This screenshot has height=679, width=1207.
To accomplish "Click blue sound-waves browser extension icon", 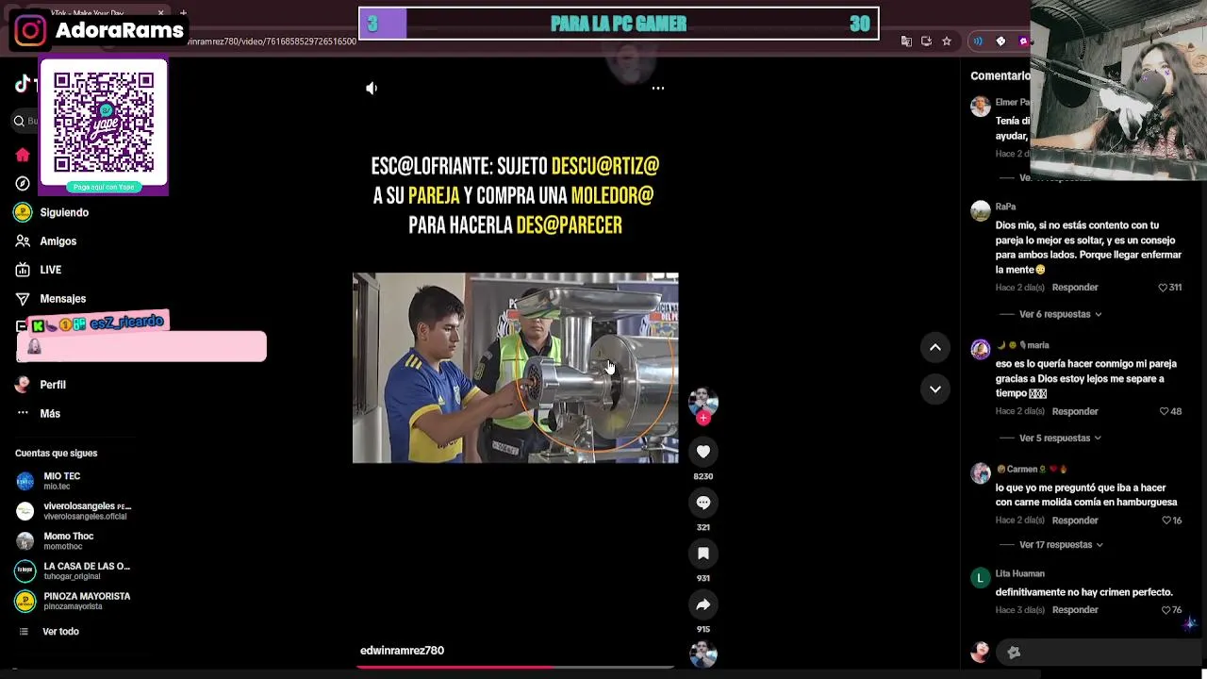I will [978, 41].
